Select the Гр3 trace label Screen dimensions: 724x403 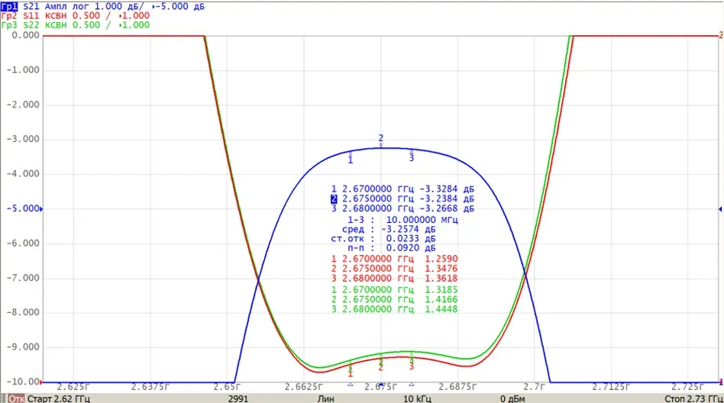[x=9, y=25]
